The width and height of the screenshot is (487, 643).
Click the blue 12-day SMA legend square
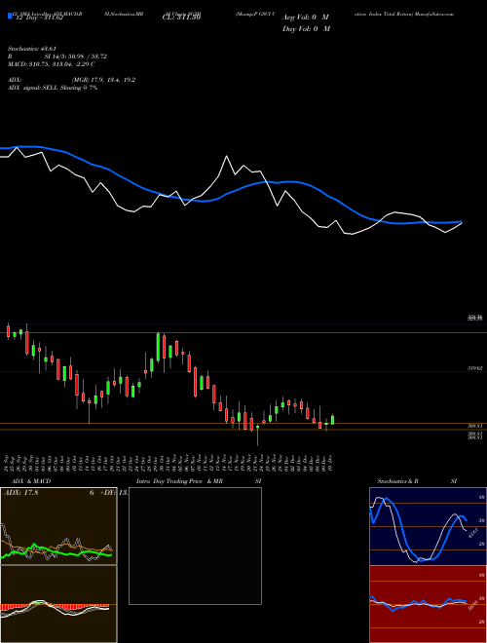click(x=10, y=16)
